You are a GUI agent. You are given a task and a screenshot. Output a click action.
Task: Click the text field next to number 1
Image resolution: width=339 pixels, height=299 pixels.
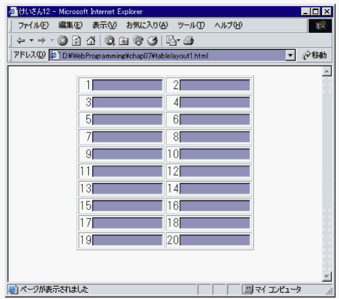[x=127, y=85]
